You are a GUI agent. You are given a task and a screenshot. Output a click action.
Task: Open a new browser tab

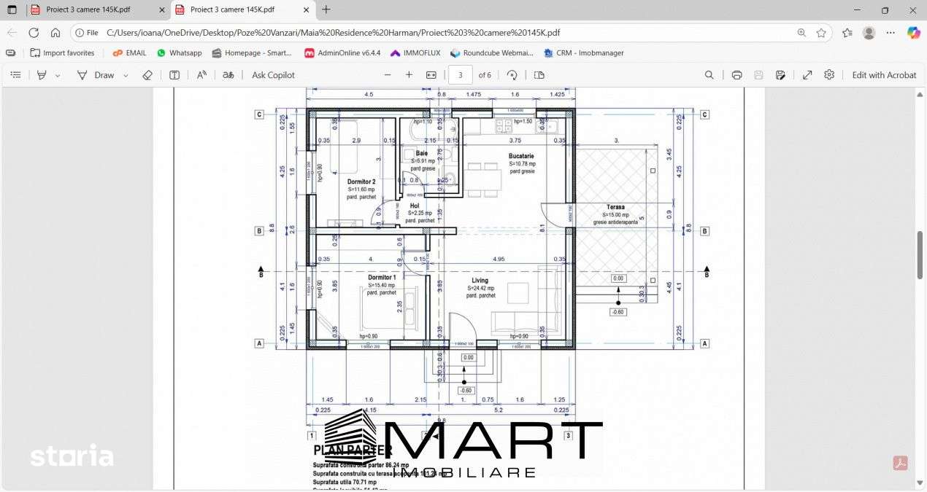pos(326,10)
